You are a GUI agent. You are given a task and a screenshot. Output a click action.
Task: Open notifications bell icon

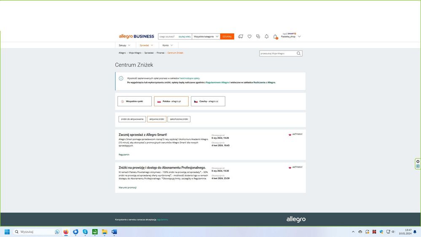click(266, 37)
